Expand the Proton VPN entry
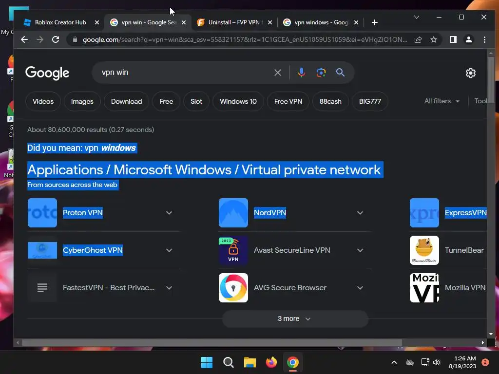499x374 pixels. pyautogui.click(x=169, y=213)
